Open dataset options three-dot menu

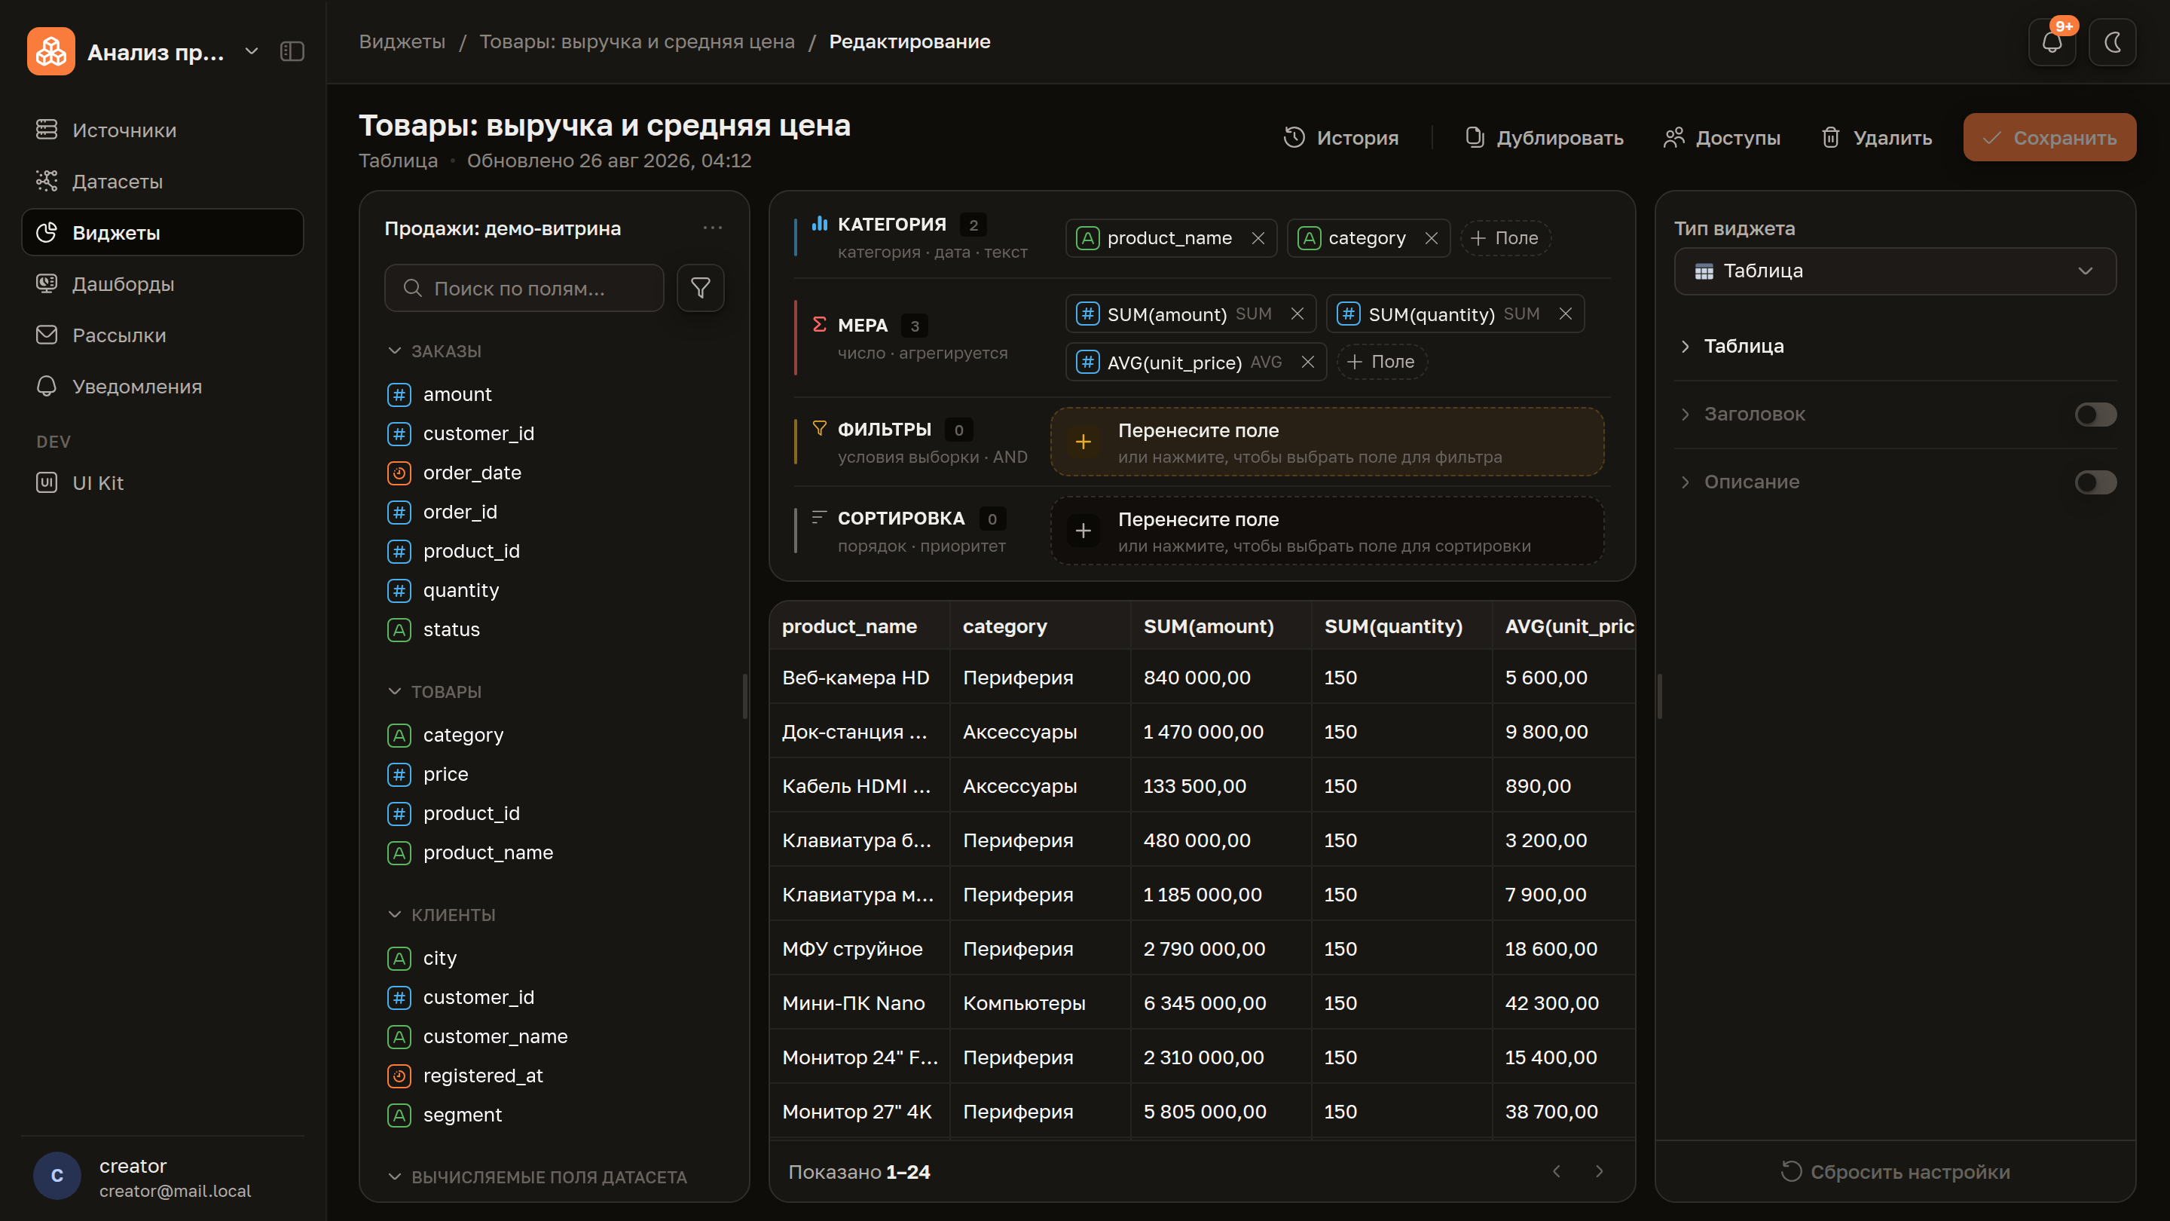click(x=713, y=228)
